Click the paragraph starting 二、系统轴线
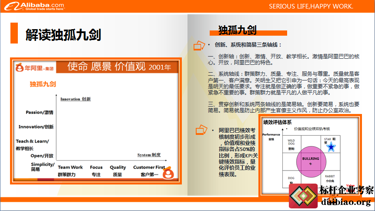This screenshot has height=211, width=375. [x=284, y=83]
